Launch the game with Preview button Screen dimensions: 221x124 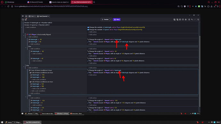click(105, 19)
